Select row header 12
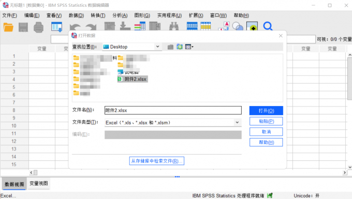Image resolution: width=352 pixels, height=199 pixels. [14, 141]
